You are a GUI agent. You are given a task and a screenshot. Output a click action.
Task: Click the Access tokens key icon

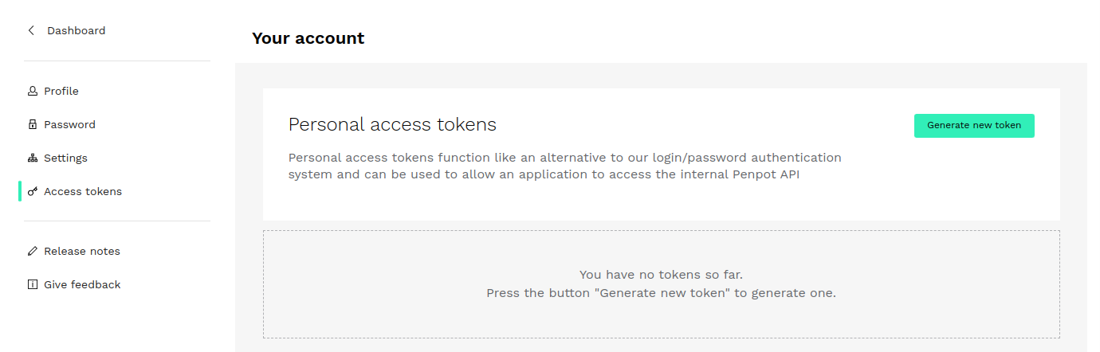33,191
